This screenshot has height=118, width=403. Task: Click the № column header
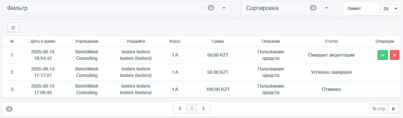click(12, 41)
